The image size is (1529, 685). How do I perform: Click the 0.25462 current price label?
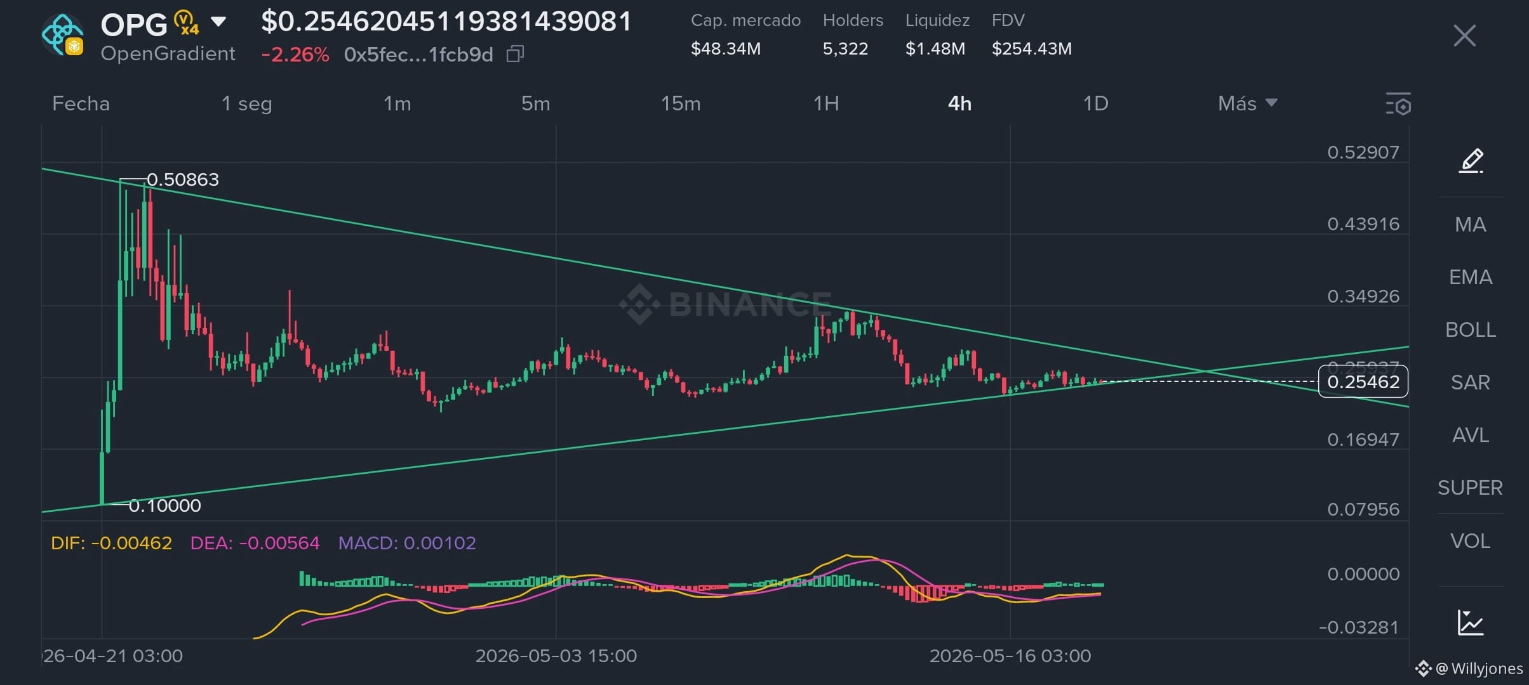pos(1363,382)
